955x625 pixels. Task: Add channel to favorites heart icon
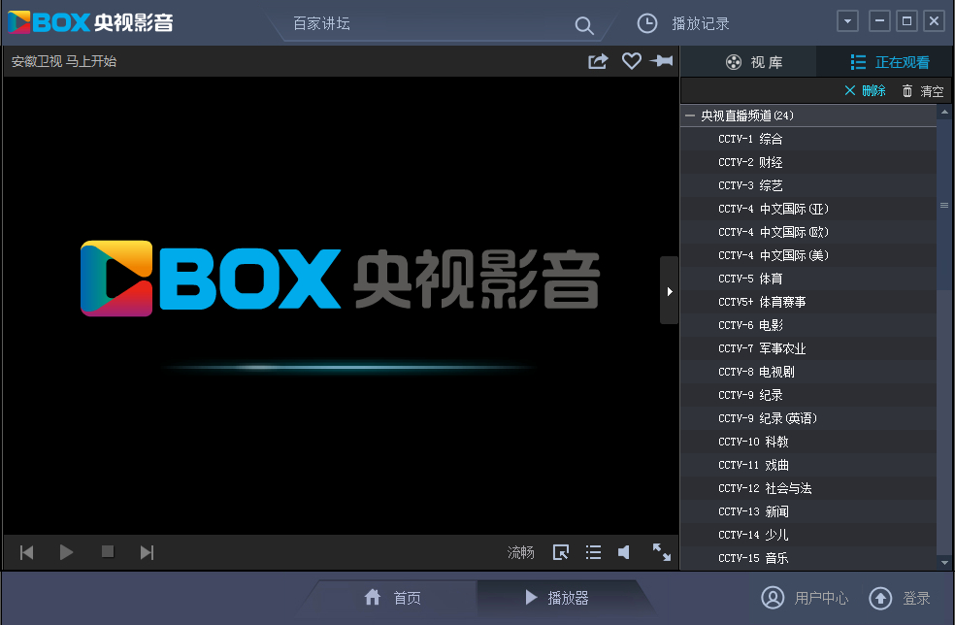(x=632, y=60)
